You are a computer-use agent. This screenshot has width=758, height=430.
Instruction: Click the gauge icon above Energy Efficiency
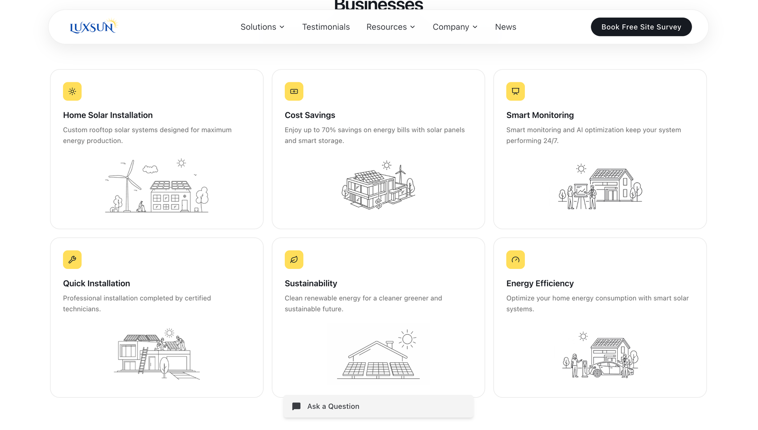[x=515, y=260]
